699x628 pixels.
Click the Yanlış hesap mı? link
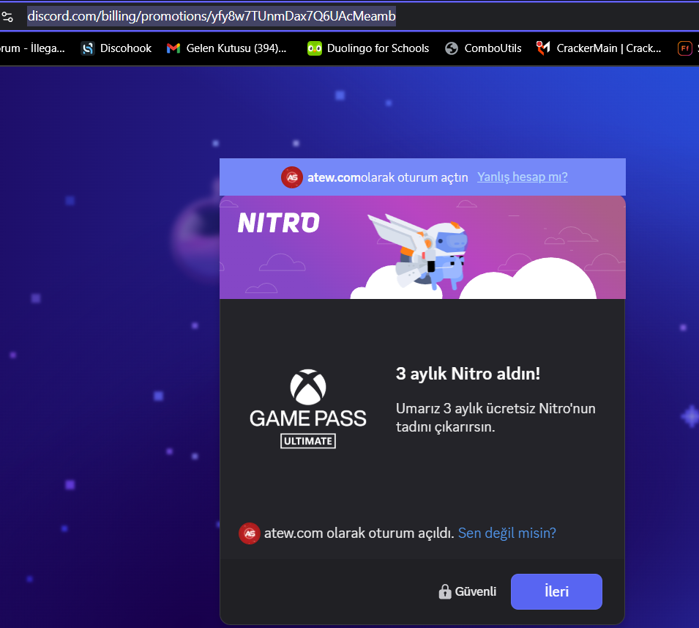[523, 177]
